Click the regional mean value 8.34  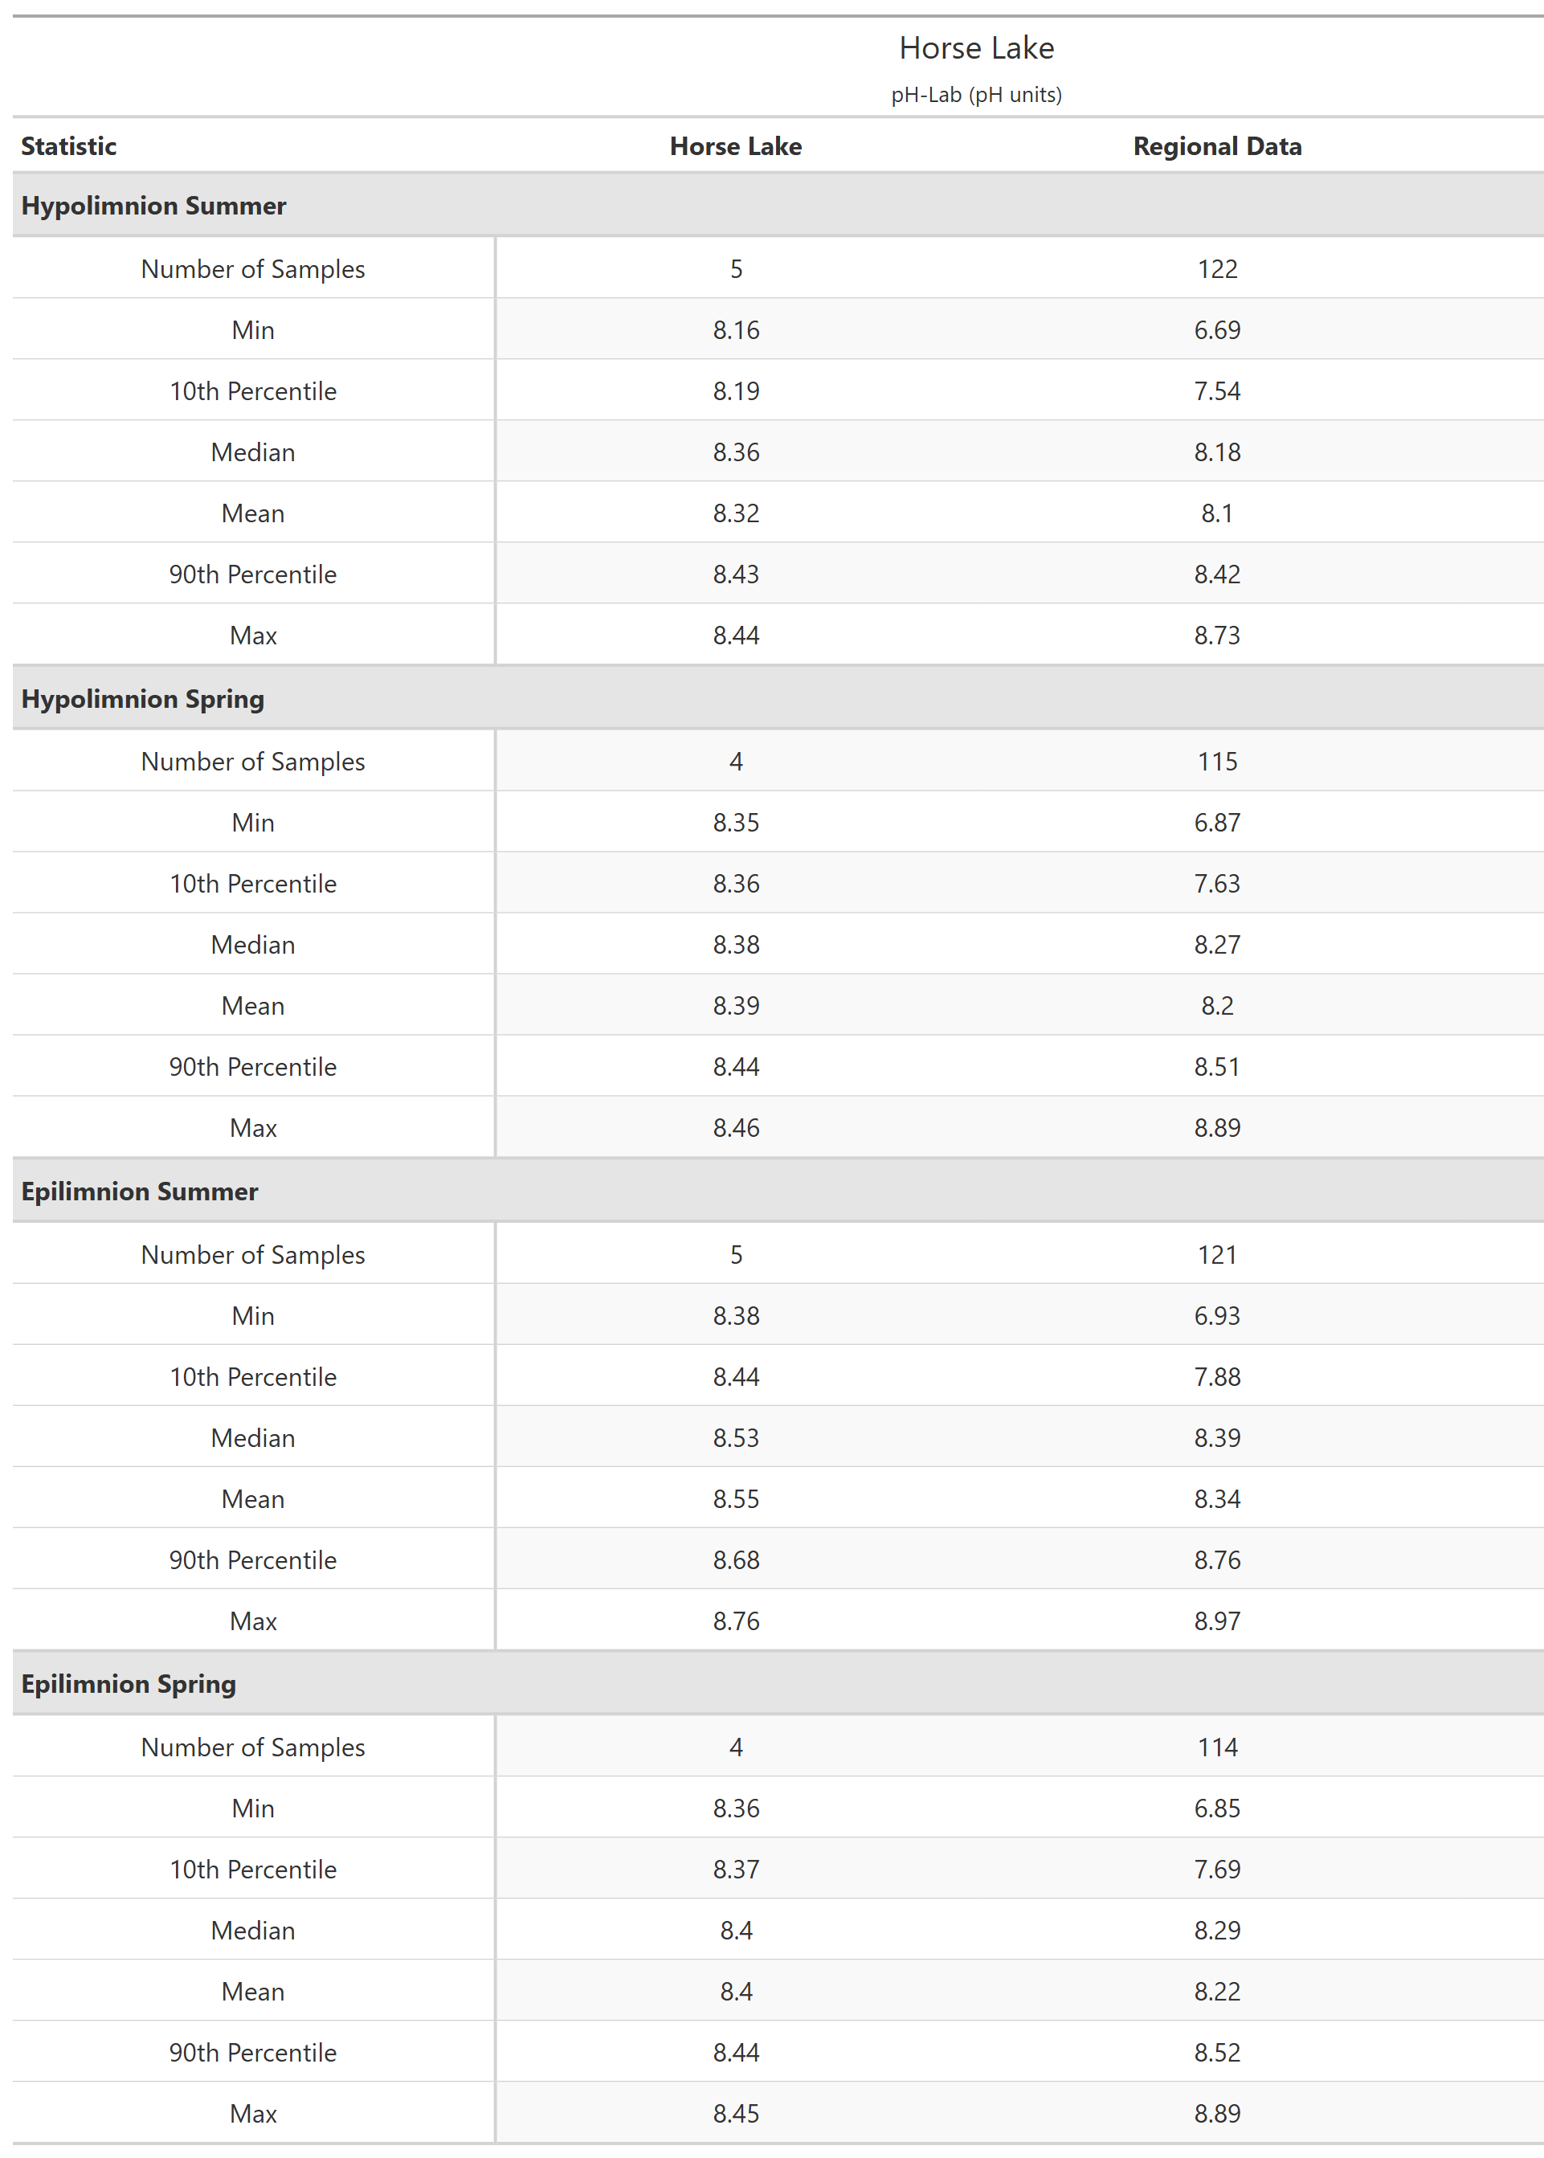[x=1216, y=1499]
